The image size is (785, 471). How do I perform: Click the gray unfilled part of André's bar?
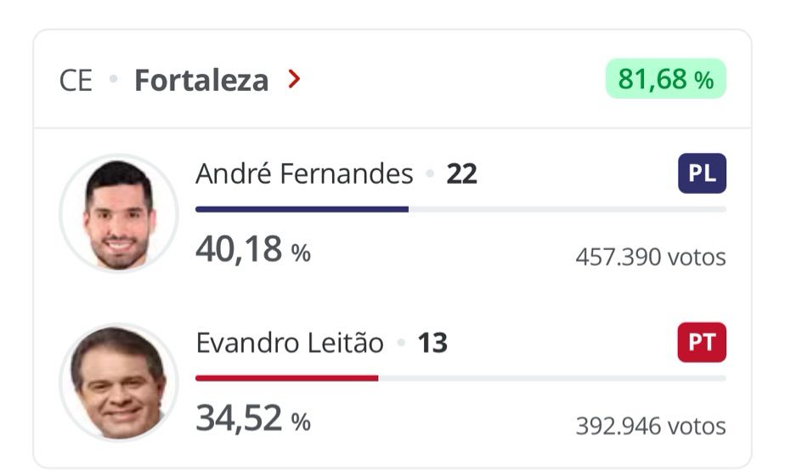[x=567, y=208]
